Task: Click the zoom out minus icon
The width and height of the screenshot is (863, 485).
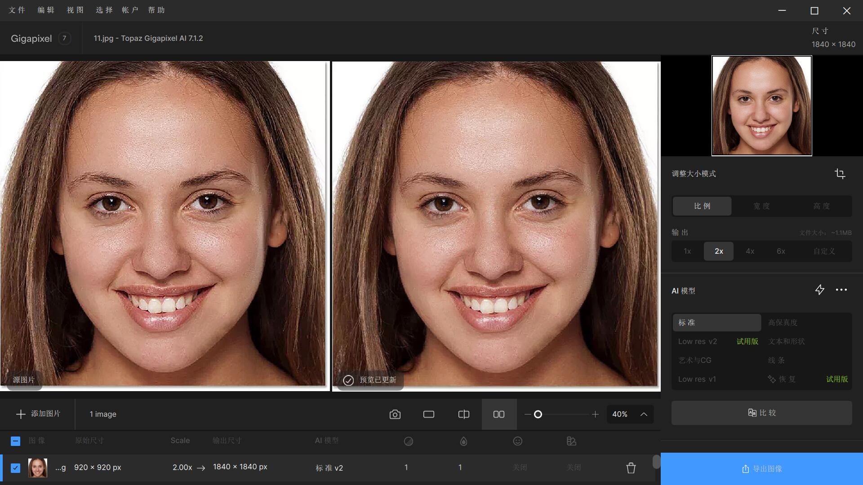Action: click(x=527, y=414)
